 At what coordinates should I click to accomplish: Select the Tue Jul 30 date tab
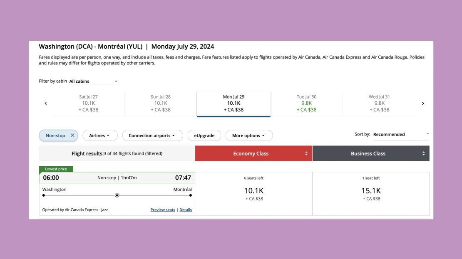point(306,103)
